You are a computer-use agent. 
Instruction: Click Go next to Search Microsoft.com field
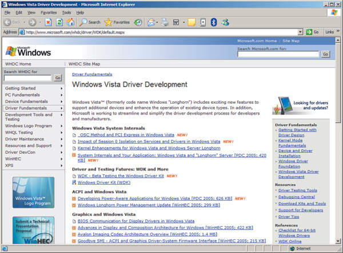pos(325,54)
